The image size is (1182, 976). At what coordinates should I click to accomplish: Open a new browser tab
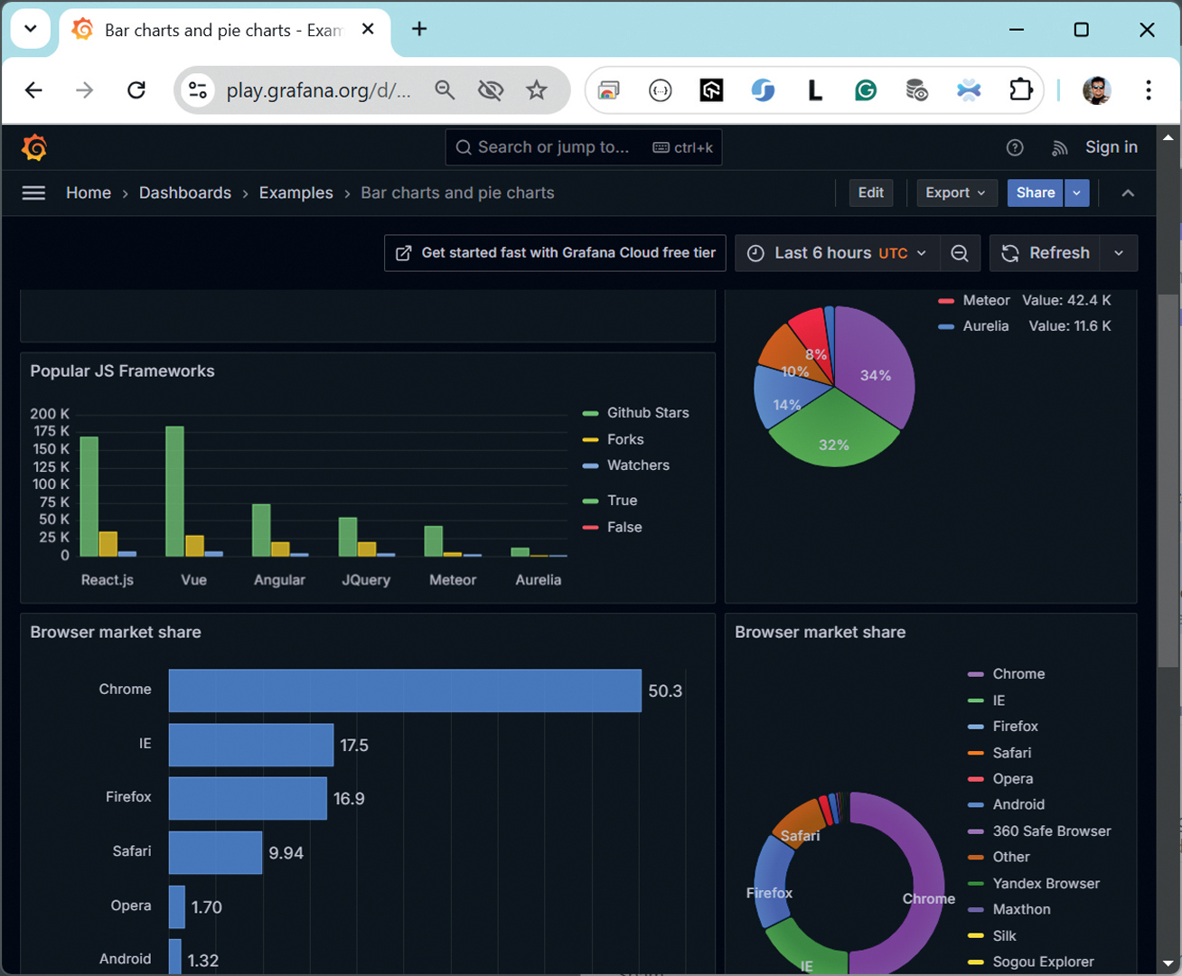pyautogui.click(x=419, y=29)
